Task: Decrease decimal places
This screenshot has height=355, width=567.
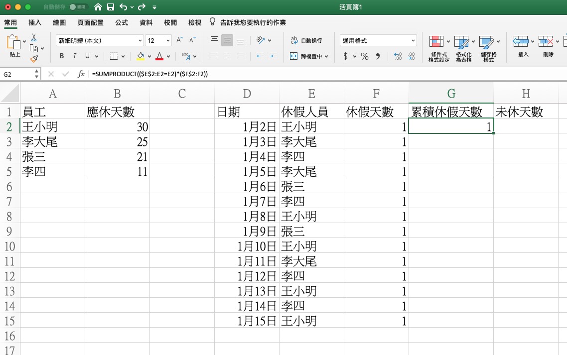Action: pyautogui.click(x=411, y=56)
